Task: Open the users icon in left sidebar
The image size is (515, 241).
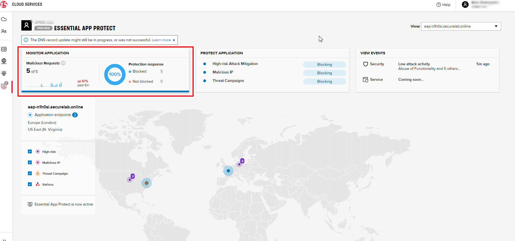Action: (4, 31)
